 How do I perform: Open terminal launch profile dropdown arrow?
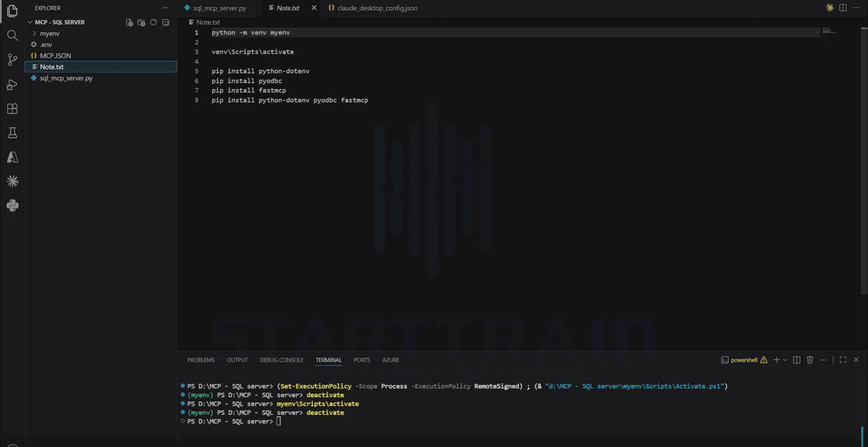(x=785, y=360)
